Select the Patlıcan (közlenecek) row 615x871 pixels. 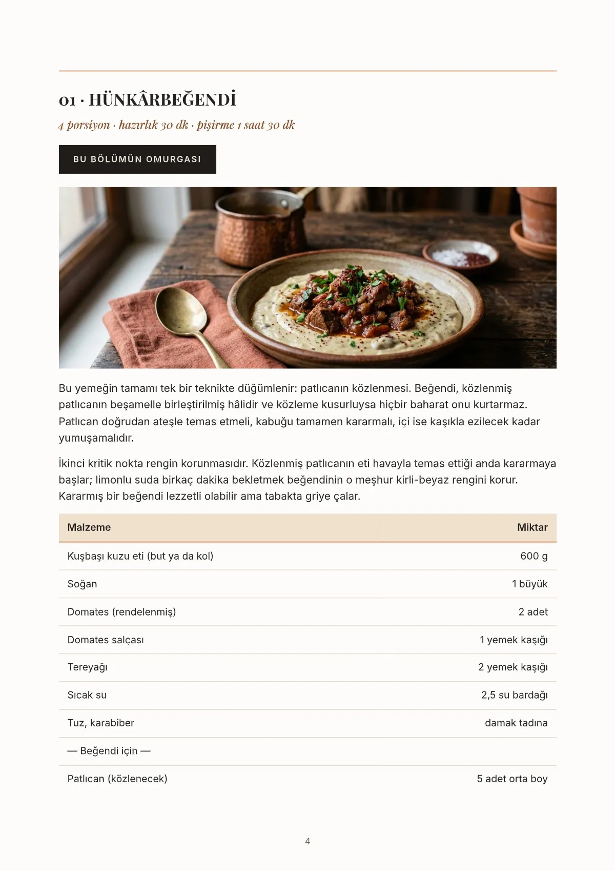[307, 779]
